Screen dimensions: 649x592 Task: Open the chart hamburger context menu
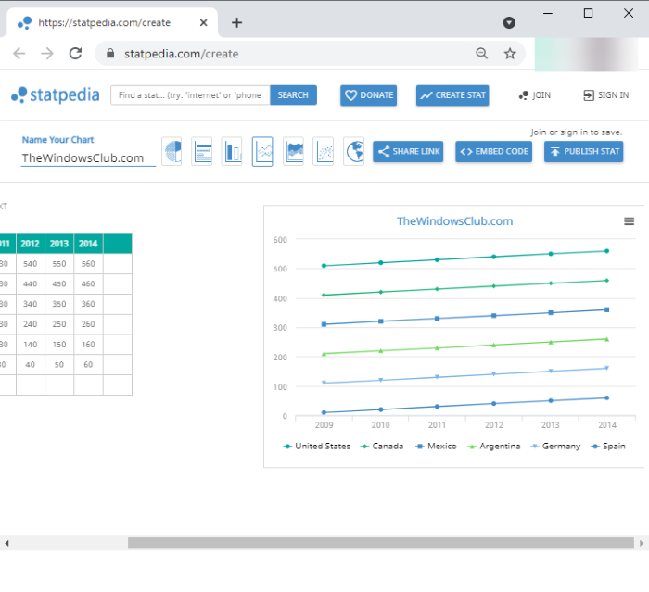(x=630, y=221)
